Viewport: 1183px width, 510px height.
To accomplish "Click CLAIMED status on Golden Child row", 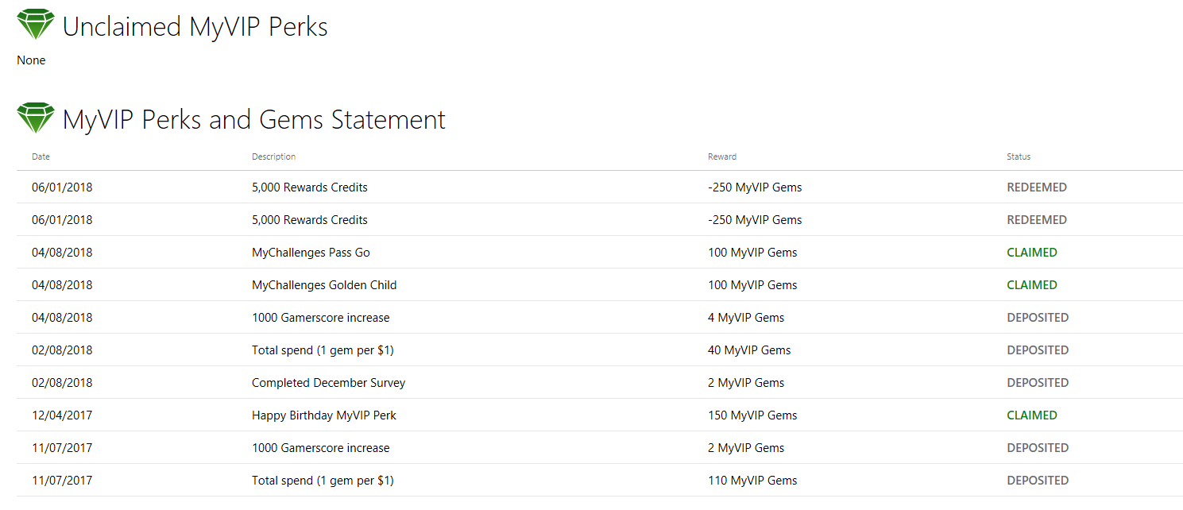I will pyautogui.click(x=1031, y=285).
